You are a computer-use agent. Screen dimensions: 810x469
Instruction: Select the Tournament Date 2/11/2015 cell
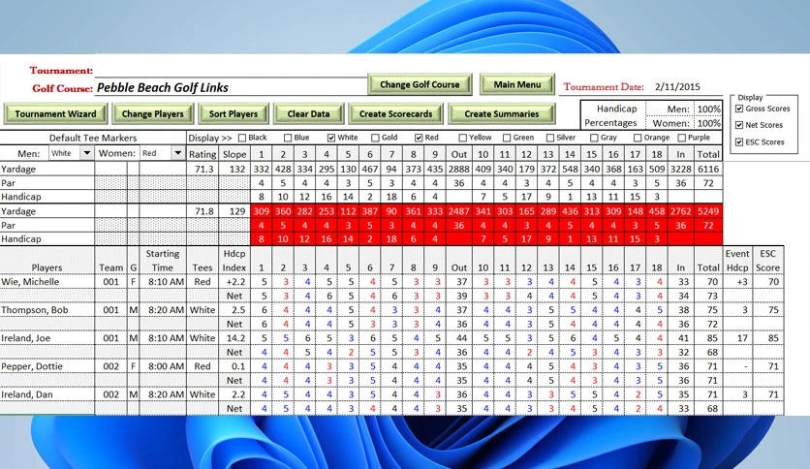coord(677,87)
